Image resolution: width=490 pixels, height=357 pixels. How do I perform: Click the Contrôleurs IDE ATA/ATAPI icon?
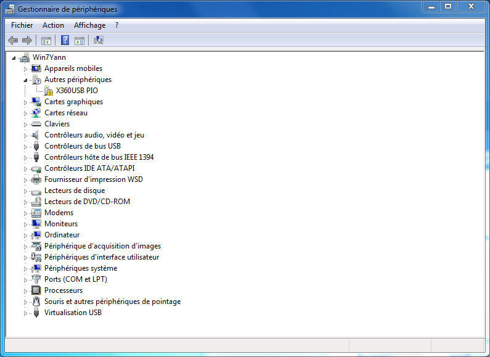36,169
